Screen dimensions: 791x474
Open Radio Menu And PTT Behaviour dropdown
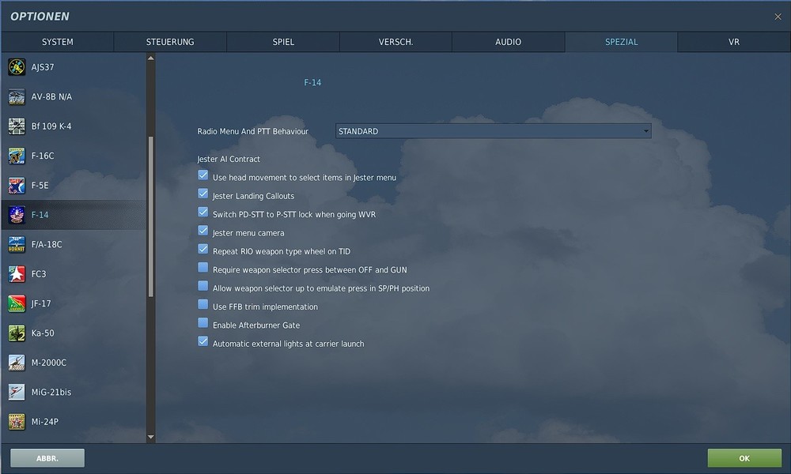494,131
